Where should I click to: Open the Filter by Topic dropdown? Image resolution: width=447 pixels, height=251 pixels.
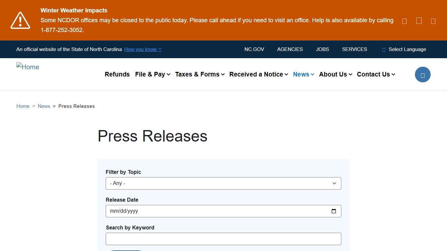point(223,183)
